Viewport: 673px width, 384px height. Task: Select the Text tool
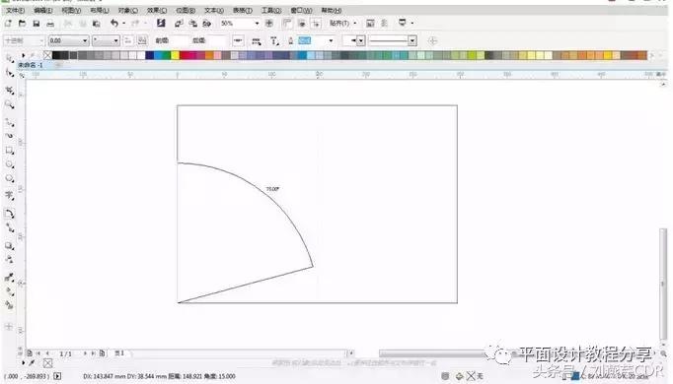tap(9, 195)
